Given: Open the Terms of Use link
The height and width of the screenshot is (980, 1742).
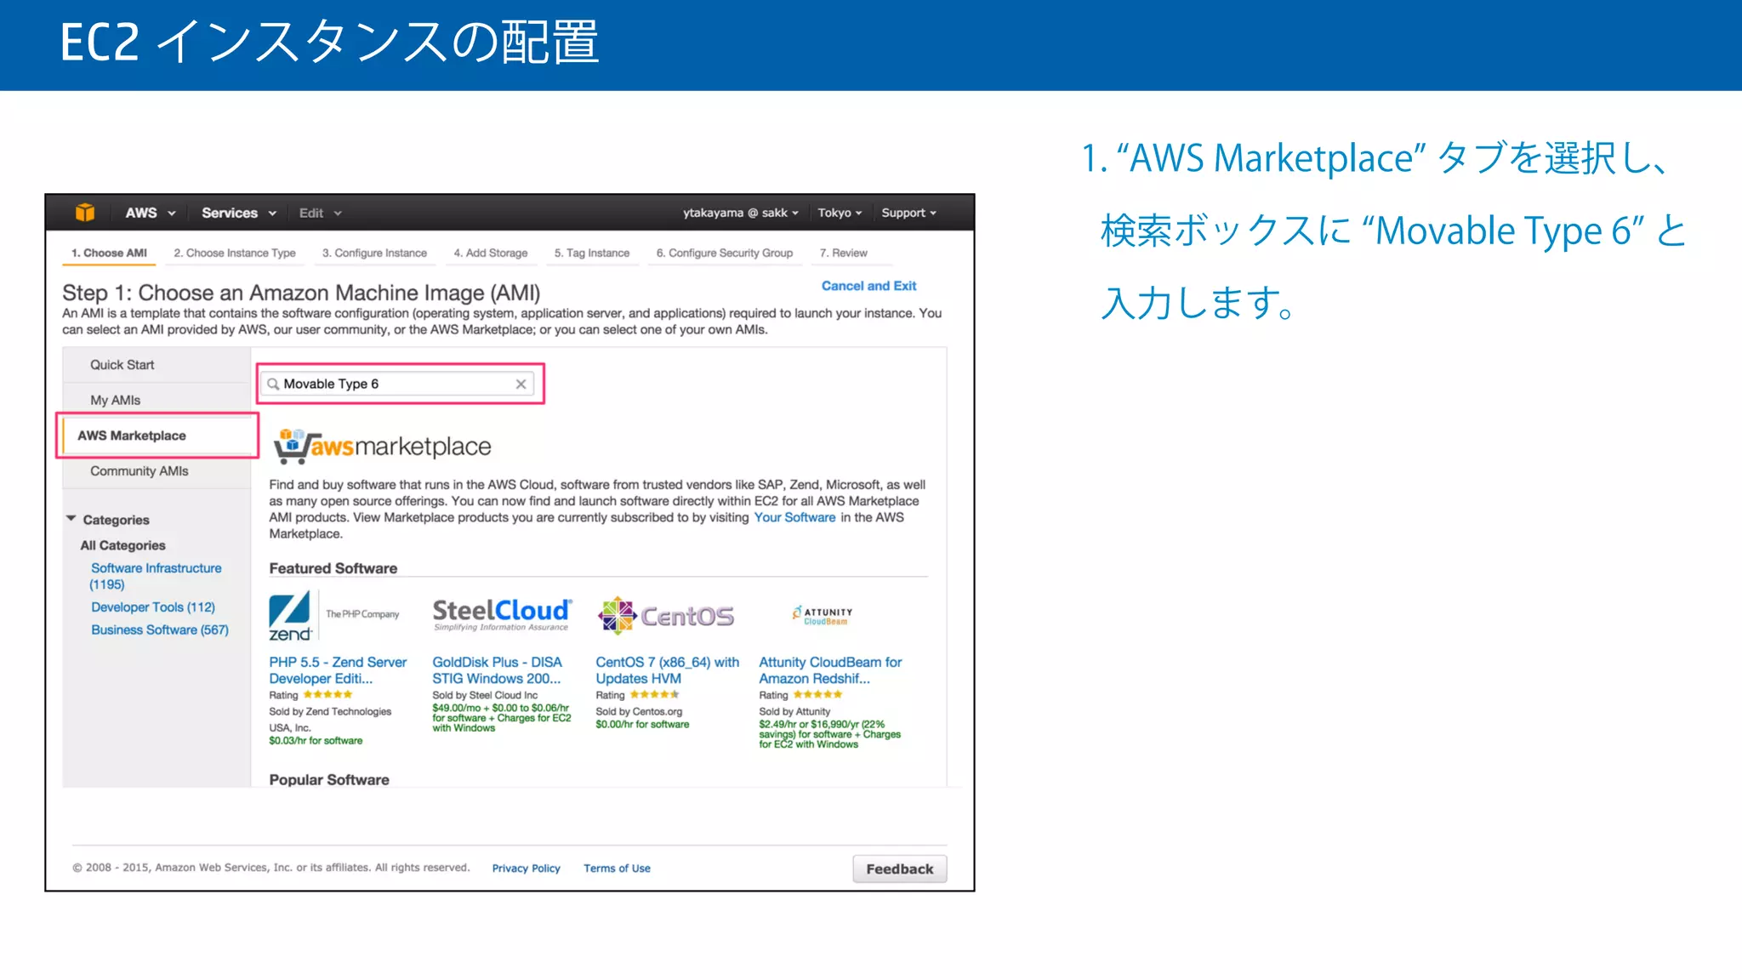Looking at the screenshot, I should [617, 869].
